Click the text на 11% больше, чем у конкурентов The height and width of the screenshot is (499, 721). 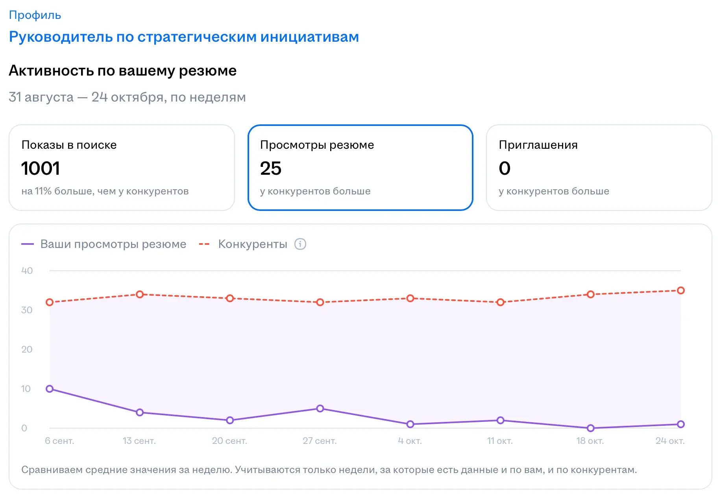click(x=105, y=191)
